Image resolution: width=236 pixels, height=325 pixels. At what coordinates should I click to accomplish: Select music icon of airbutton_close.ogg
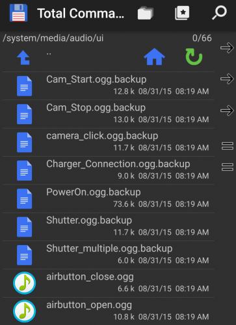[24, 283]
